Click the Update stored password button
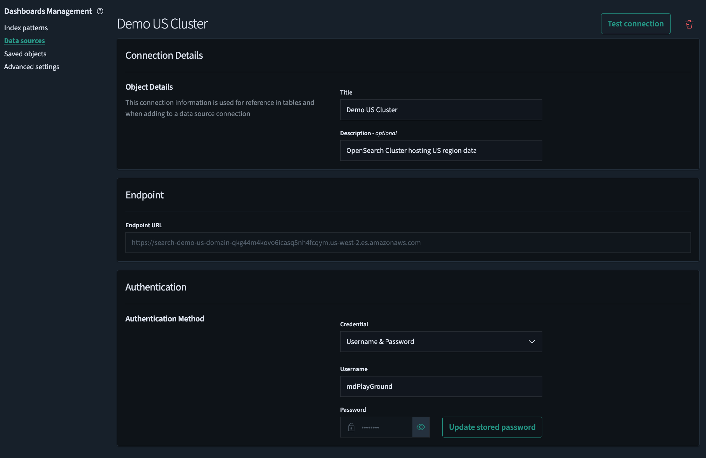The image size is (706, 458). point(492,427)
